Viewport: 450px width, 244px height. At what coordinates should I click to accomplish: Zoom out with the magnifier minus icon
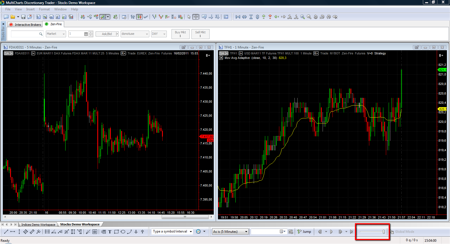coord(309,17)
